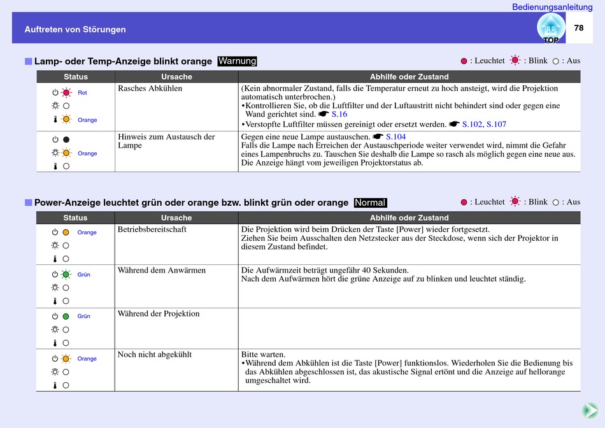Open page reference S.102
This screenshot has width=605, height=428.
coord(472,124)
